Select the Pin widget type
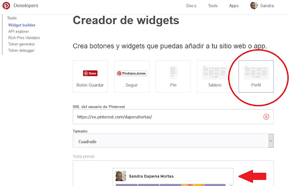This screenshot has height=186, width=289. (x=173, y=76)
